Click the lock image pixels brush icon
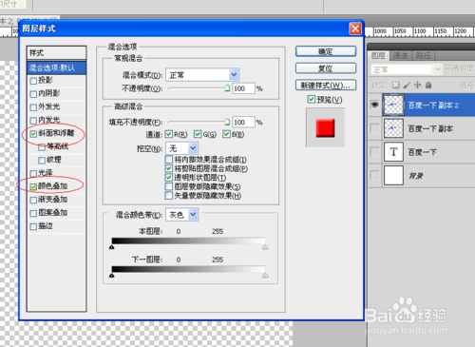 point(407,85)
